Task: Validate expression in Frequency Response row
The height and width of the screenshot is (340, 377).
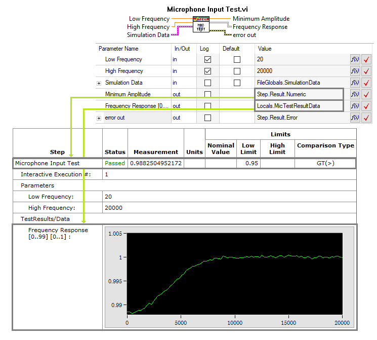Action: (x=366, y=106)
